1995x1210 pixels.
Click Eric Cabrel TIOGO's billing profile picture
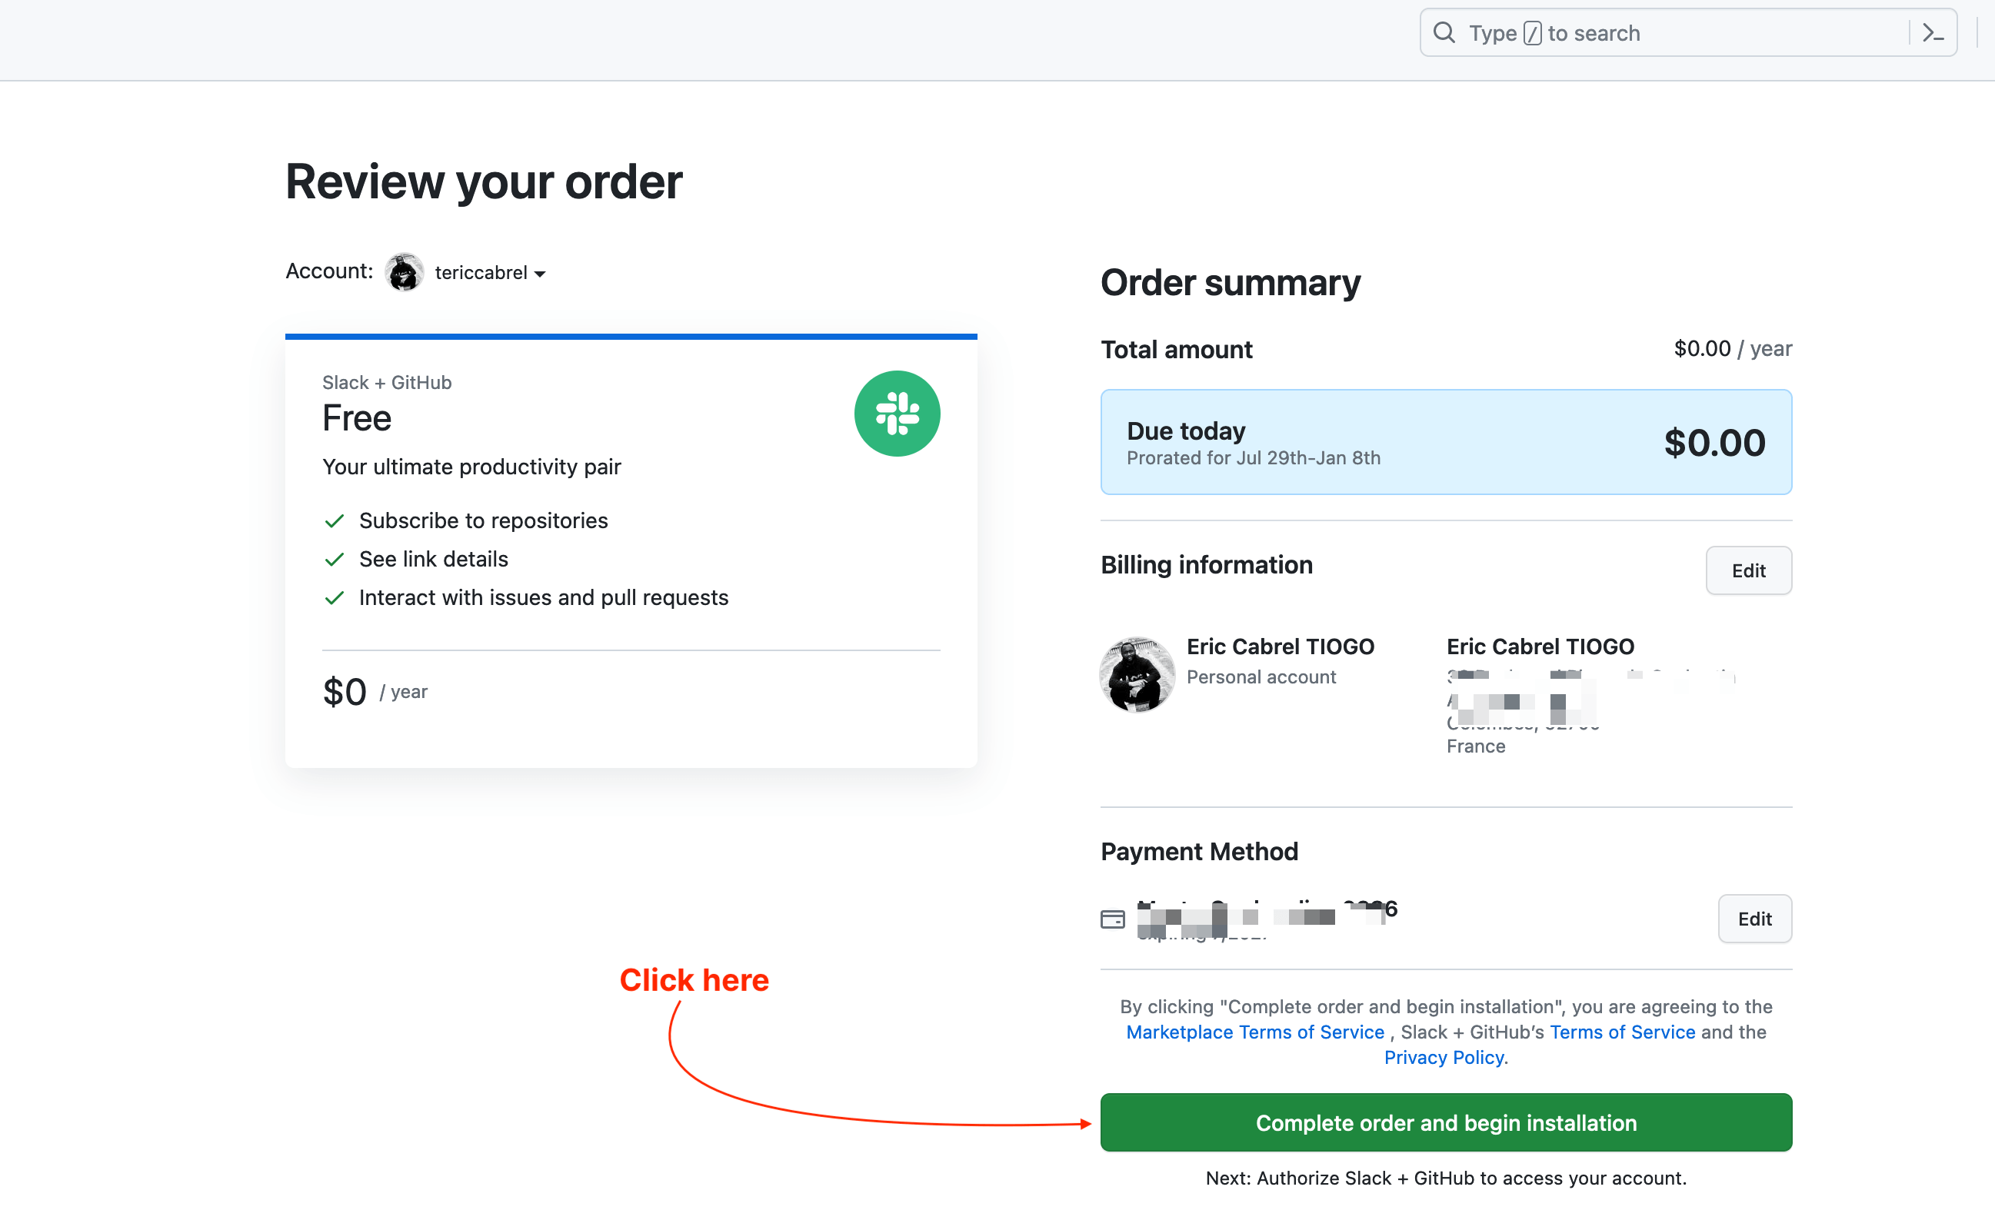point(1136,674)
